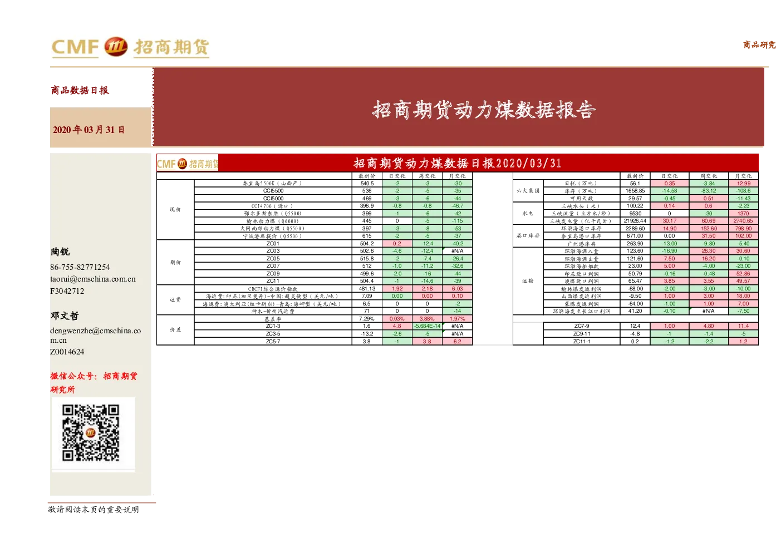
Task: Click the value '21926.44' in the right table
Action: coord(635,221)
